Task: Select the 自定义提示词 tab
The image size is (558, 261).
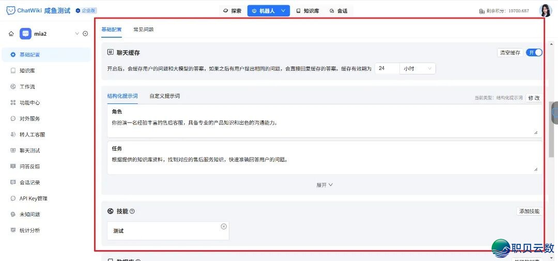Action: (x=164, y=96)
